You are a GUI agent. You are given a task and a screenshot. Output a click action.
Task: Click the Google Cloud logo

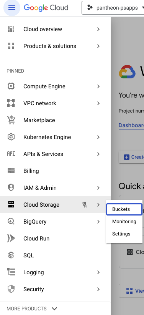coord(46,8)
